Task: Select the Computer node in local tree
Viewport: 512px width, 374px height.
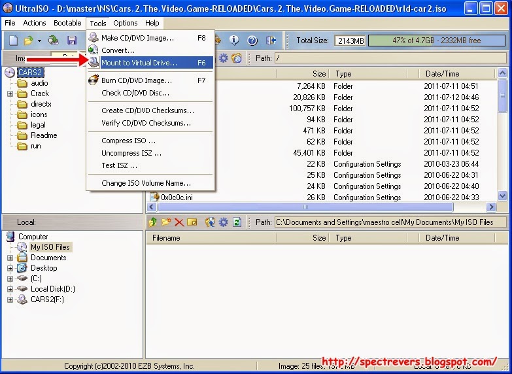Action: coord(33,237)
